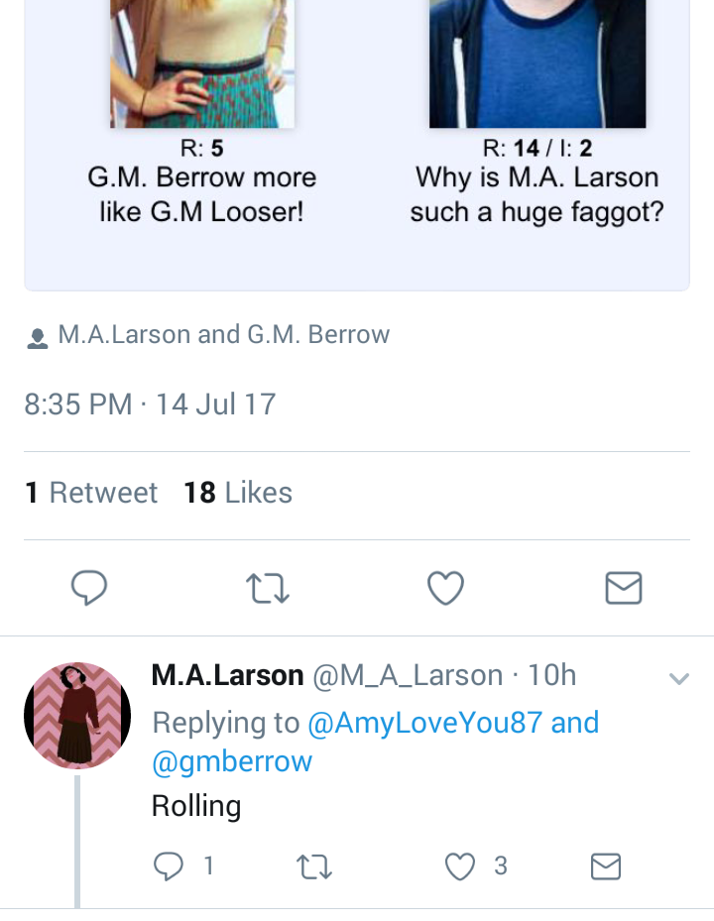The width and height of the screenshot is (714, 921).
Task: Open the right photo with blue shirt
Action: pos(537,63)
